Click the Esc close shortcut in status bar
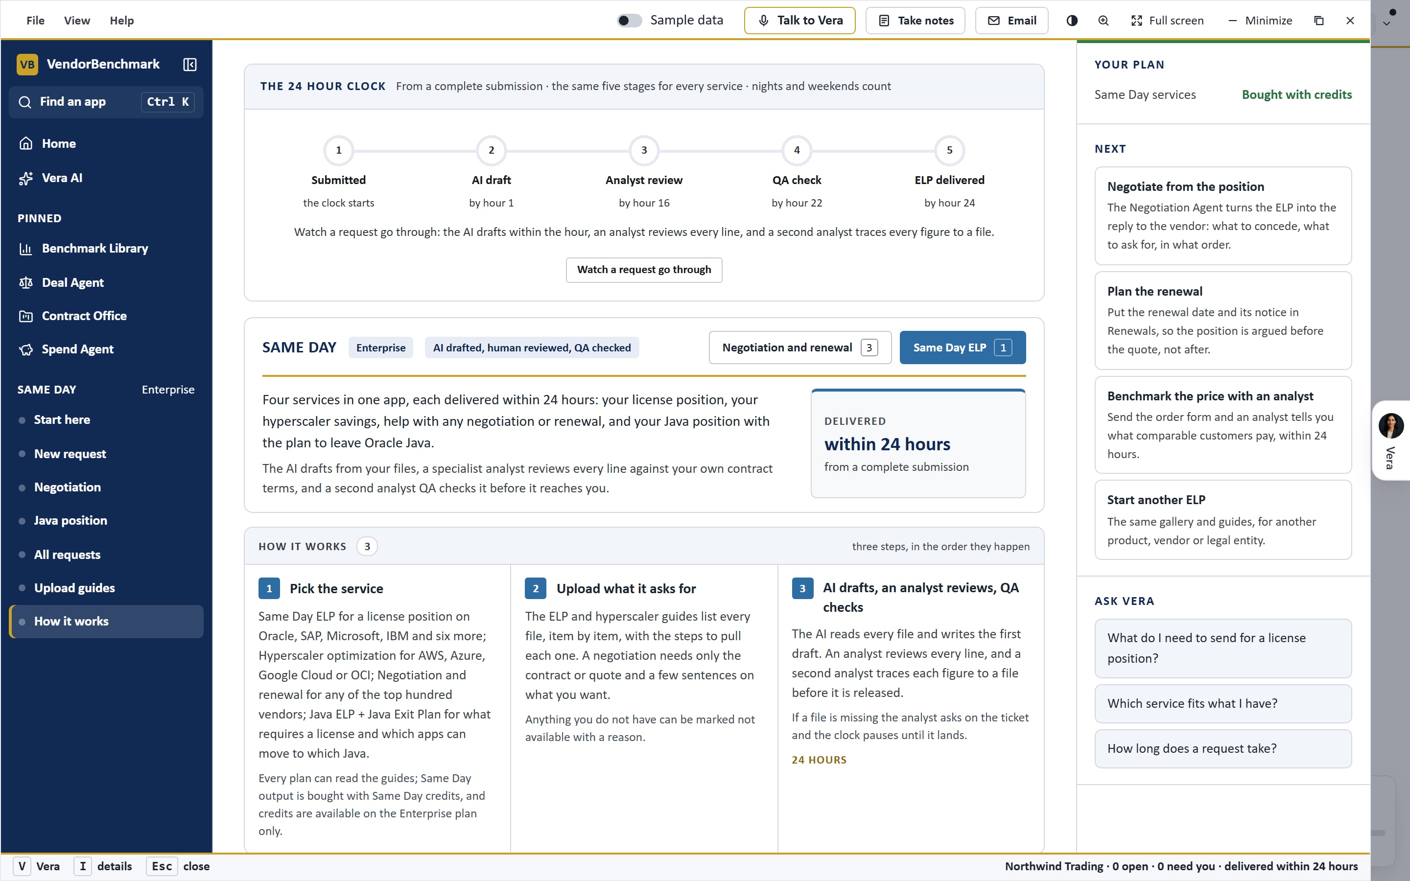Viewport: 1410px width, 881px height. tap(178, 866)
